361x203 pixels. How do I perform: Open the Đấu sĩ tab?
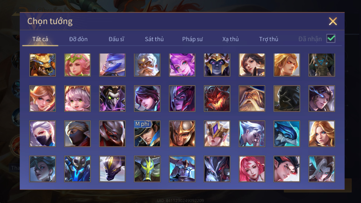[x=116, y=39]
